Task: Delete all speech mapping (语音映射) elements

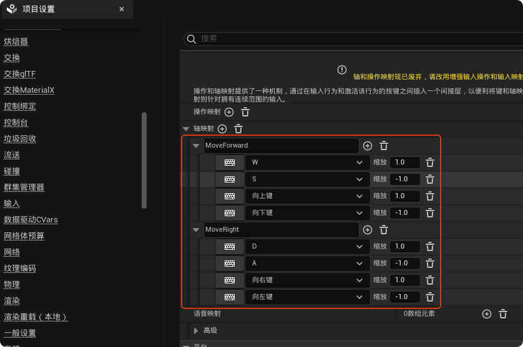Action: click(503, 314)
